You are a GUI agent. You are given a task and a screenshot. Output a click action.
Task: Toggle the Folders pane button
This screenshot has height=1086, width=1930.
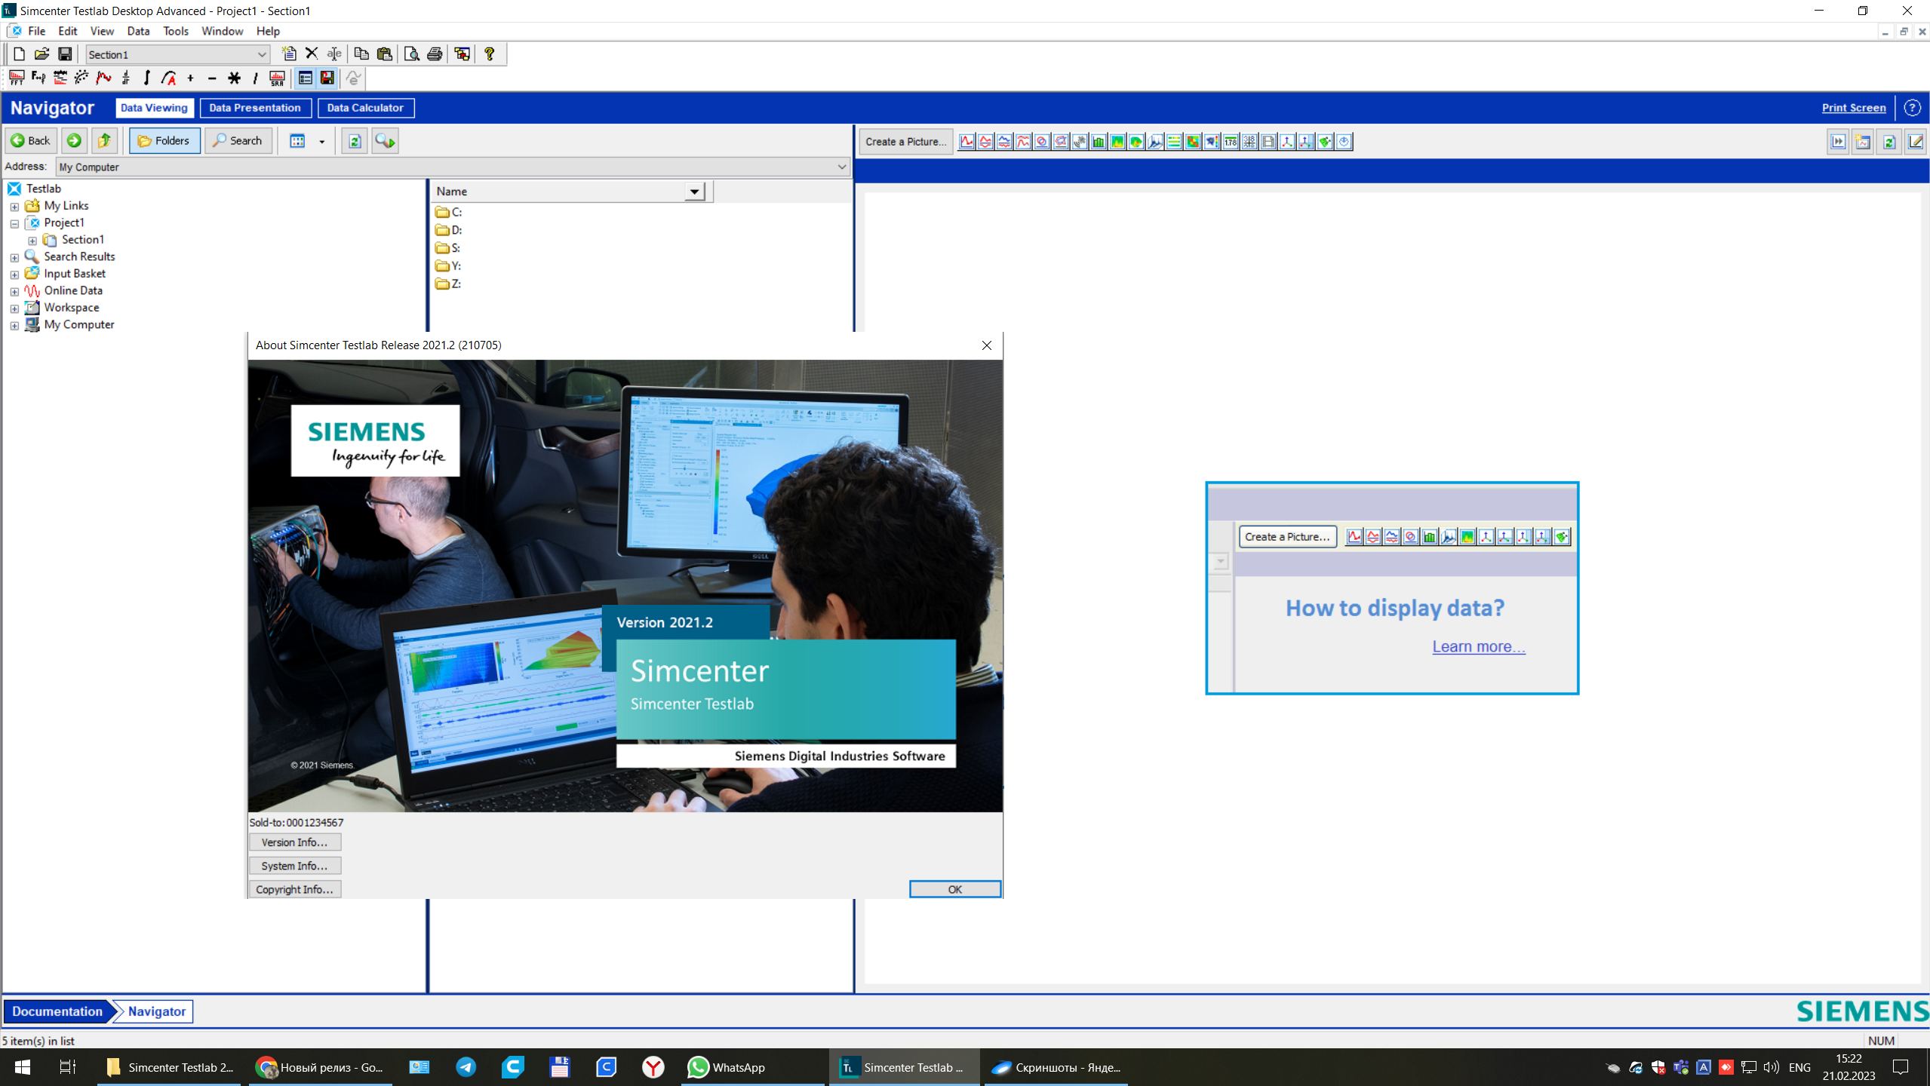click(x=164, y=140)
